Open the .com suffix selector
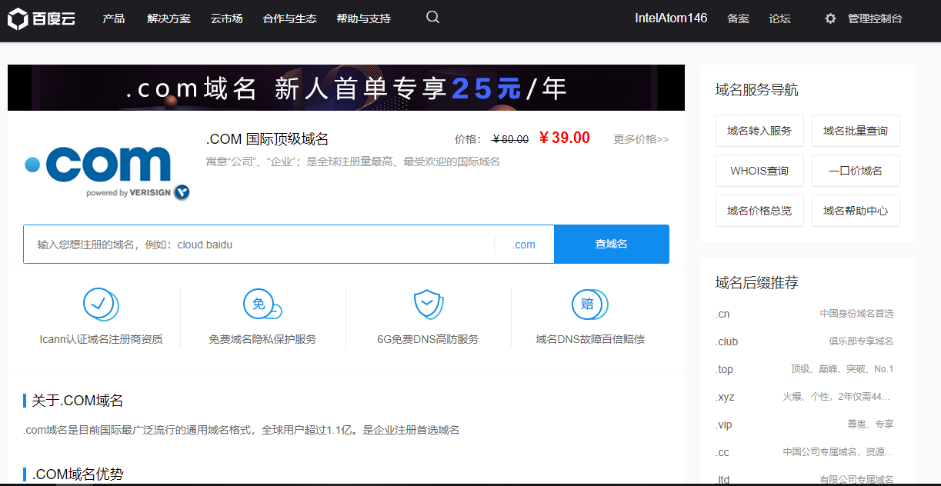This screenshot has height=486, width=941. click(x=524, y=245)
